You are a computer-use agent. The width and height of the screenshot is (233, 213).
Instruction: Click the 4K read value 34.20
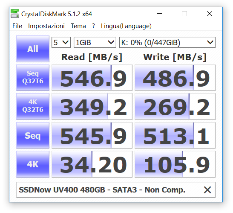[92, 164]
